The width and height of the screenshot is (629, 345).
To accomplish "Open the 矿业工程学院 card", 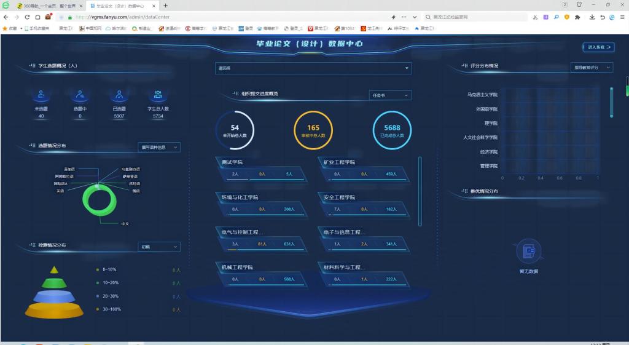I will (365, 169).
